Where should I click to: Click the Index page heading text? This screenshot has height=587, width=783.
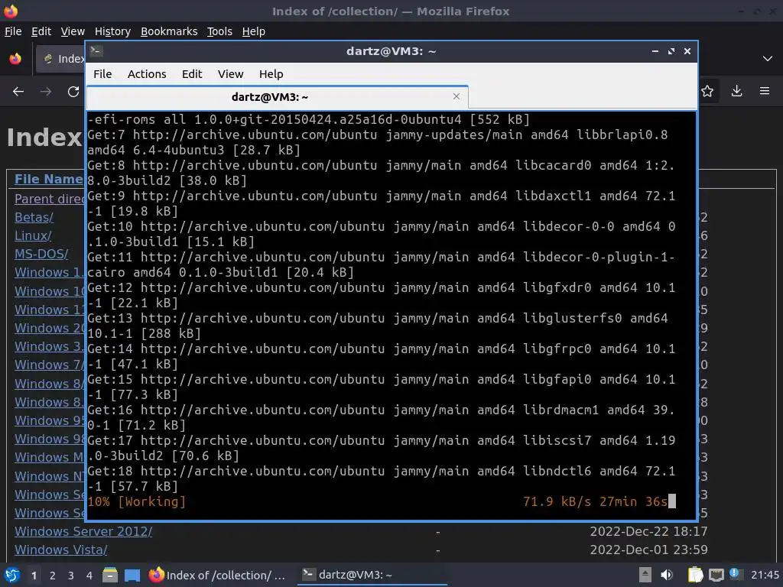point(45,138)
